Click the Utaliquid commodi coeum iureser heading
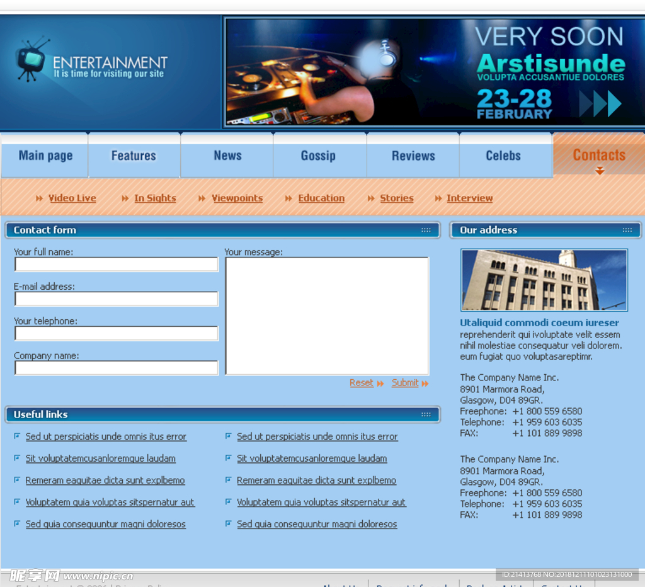 539,322
